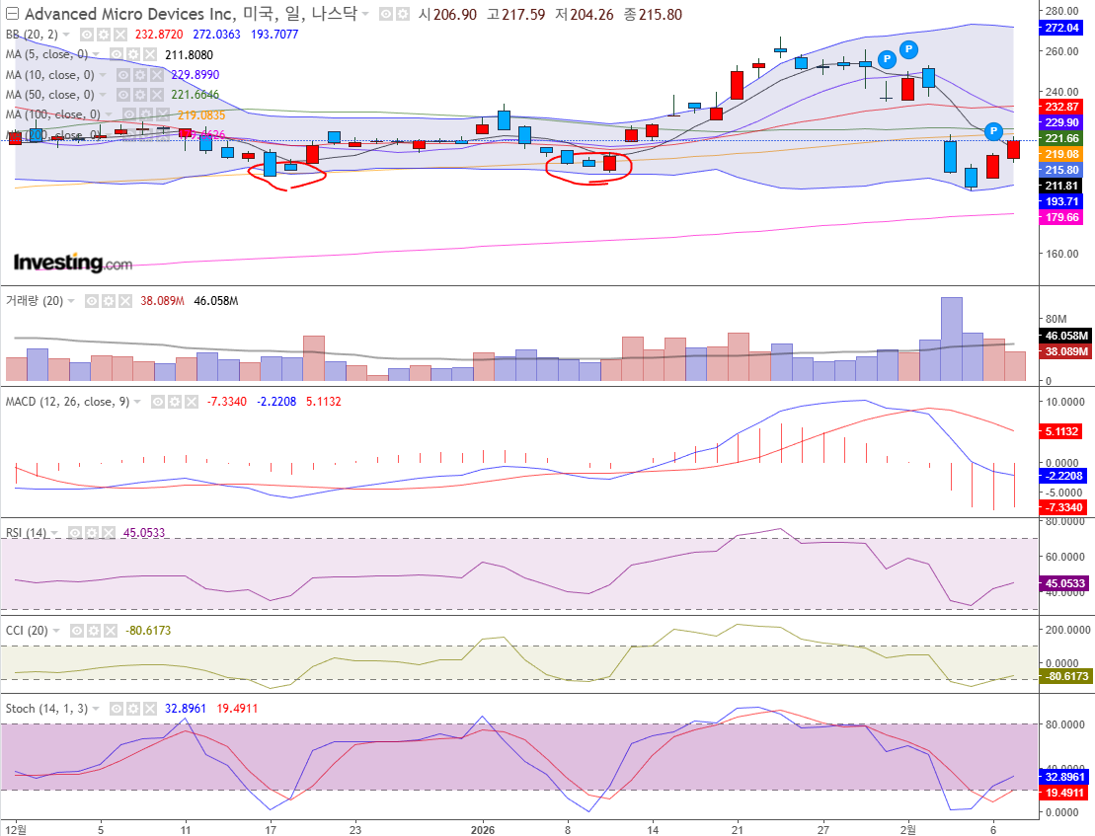Screen dimensions: 1095x836
Task: Hide the RSI (14) indicator
Action: [75, 532]
